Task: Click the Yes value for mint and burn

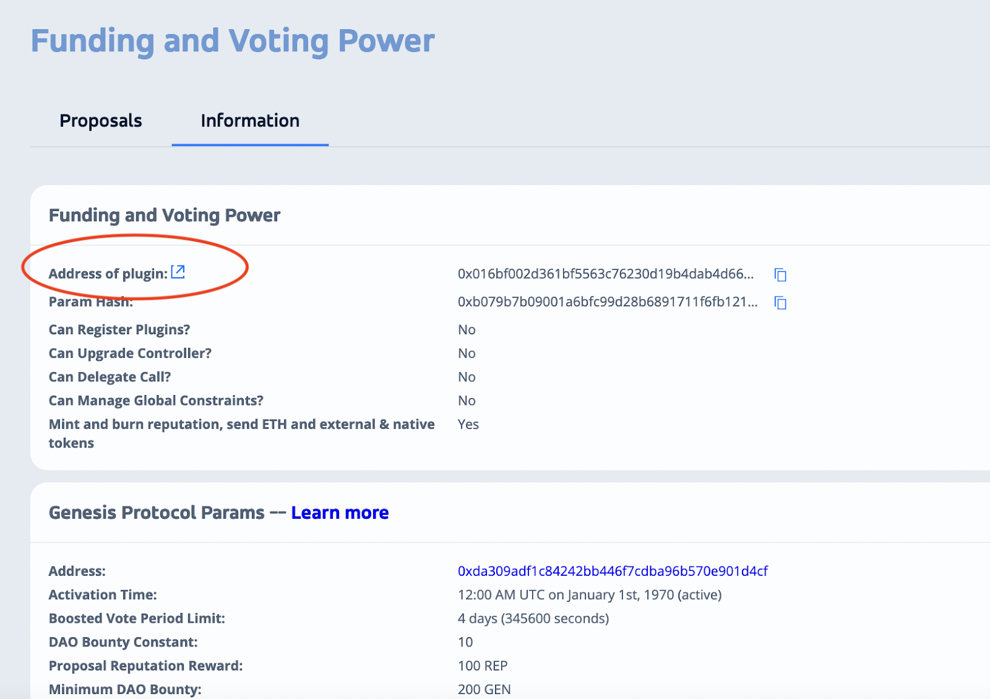Action: pyautogui.click(x=468, y=424)
